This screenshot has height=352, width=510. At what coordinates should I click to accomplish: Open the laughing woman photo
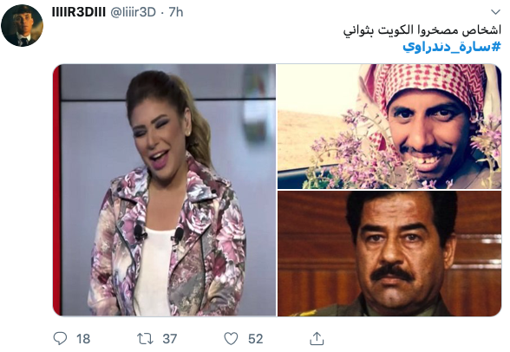coord(164,190)
